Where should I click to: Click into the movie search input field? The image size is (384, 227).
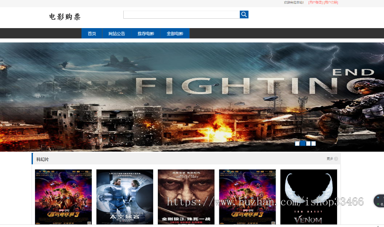pyautogui.click(x=181, y=14)
